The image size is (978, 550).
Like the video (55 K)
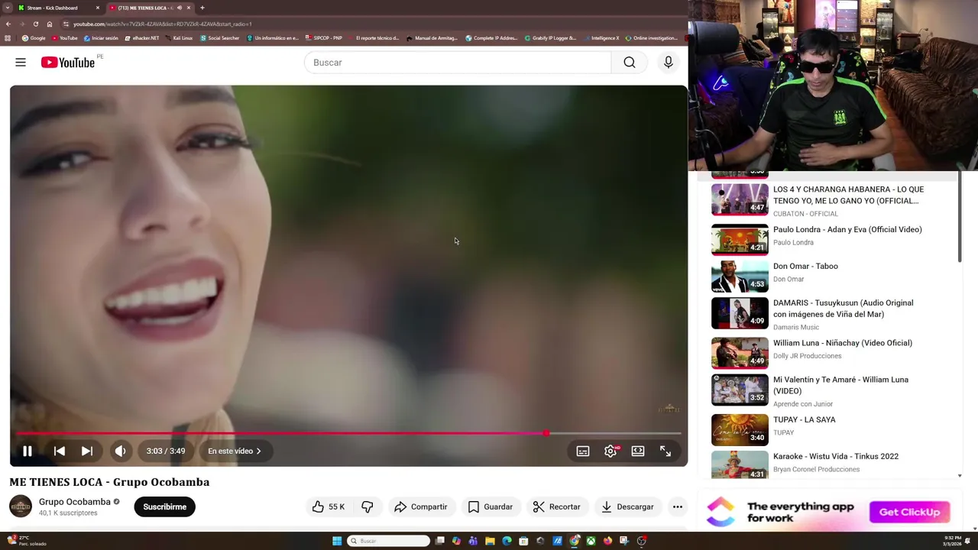pos(329,506)
